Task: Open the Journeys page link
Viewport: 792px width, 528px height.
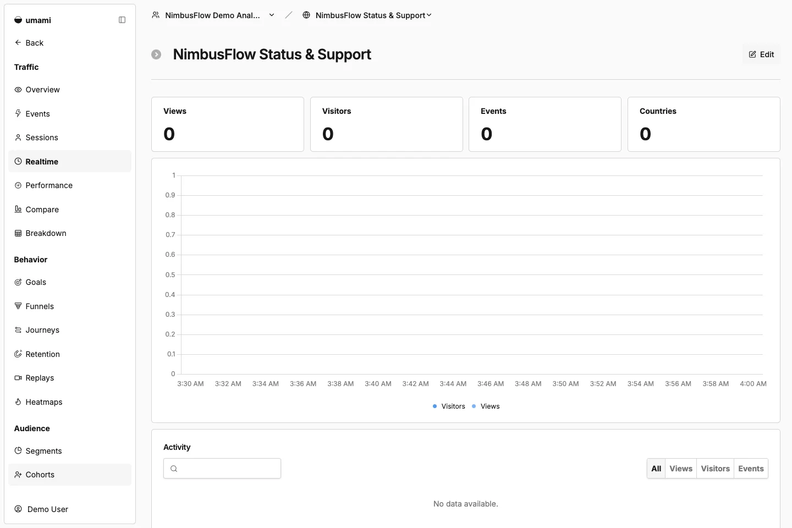Action: click(x=70, y=330)
